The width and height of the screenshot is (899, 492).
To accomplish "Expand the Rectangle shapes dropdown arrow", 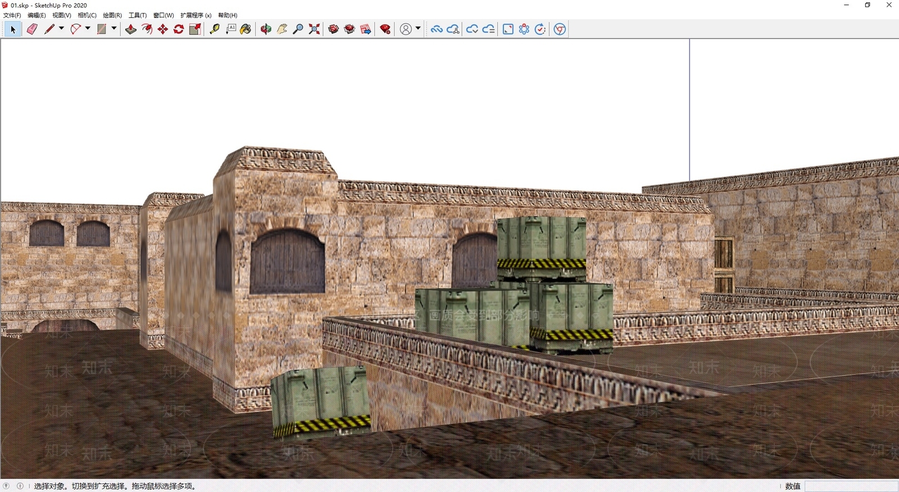I will tap(114, 29).
